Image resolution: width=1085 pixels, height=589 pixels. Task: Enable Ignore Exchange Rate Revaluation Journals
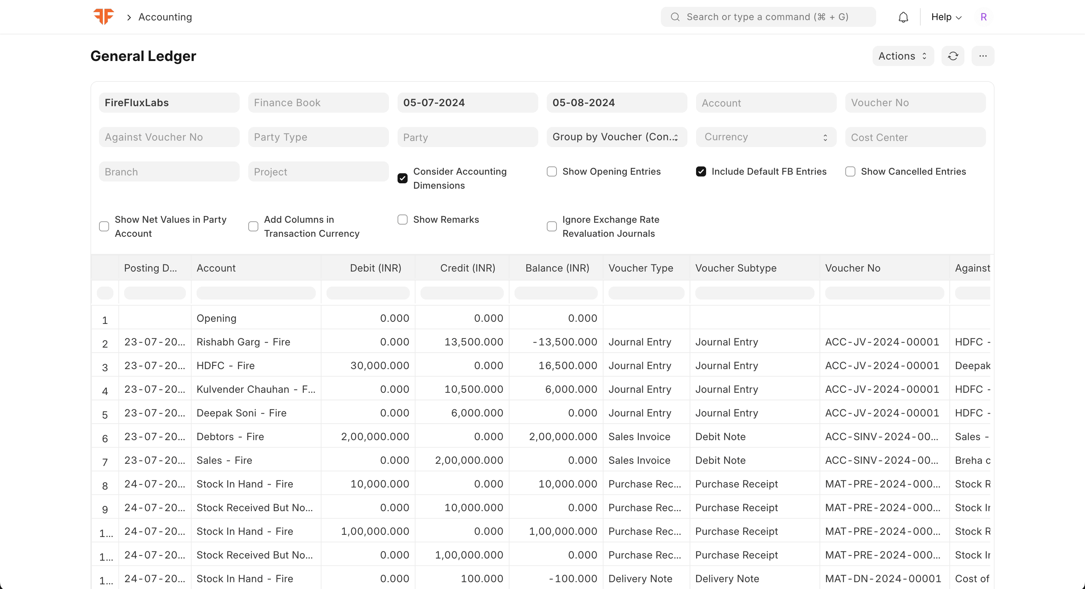pyautogui.click(x=551, y=226)
